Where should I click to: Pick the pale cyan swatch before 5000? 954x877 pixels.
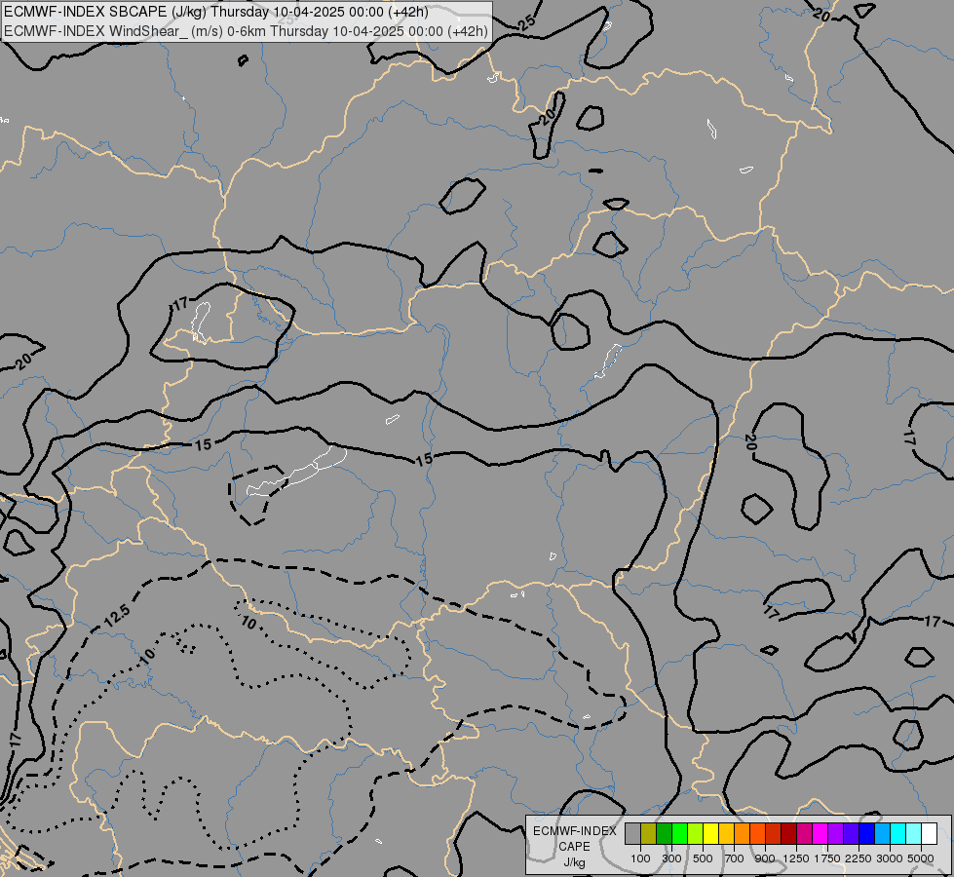913,834
